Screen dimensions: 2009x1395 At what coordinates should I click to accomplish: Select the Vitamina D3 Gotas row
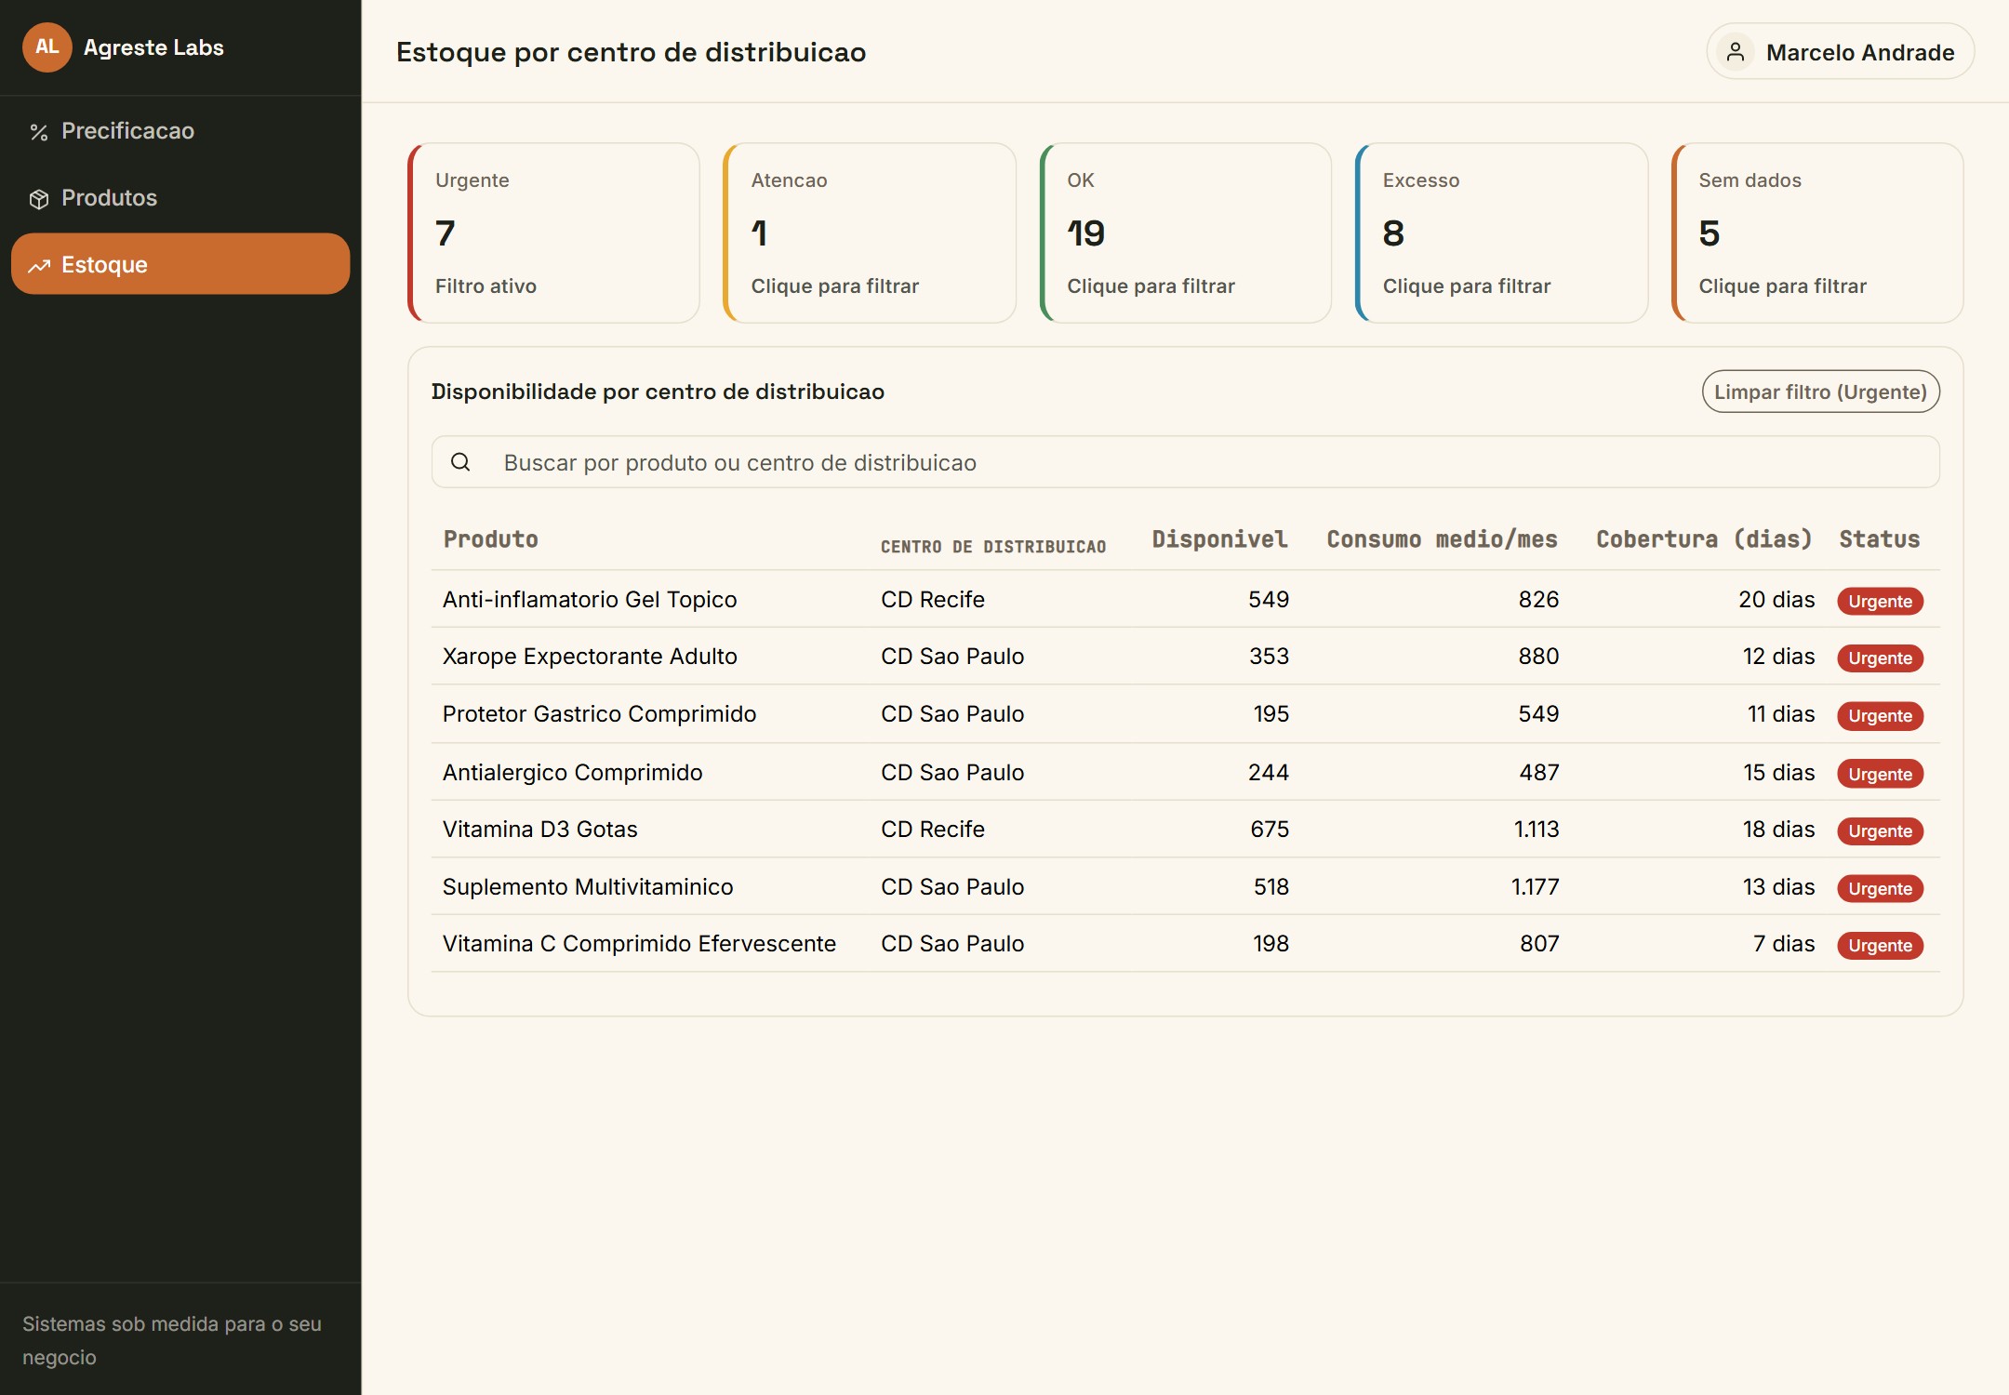tap(1186, 830)
